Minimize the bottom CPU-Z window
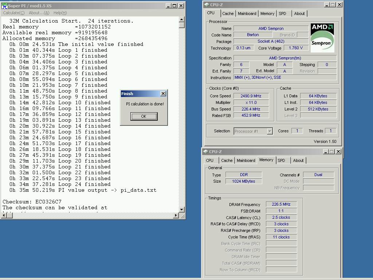The width and height of the screenshot is (373, 280). (x=326, y=151)
